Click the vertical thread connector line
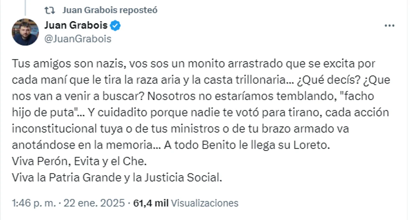The height and width of the screenshot is (220, 415). click(x=25, y=7)
